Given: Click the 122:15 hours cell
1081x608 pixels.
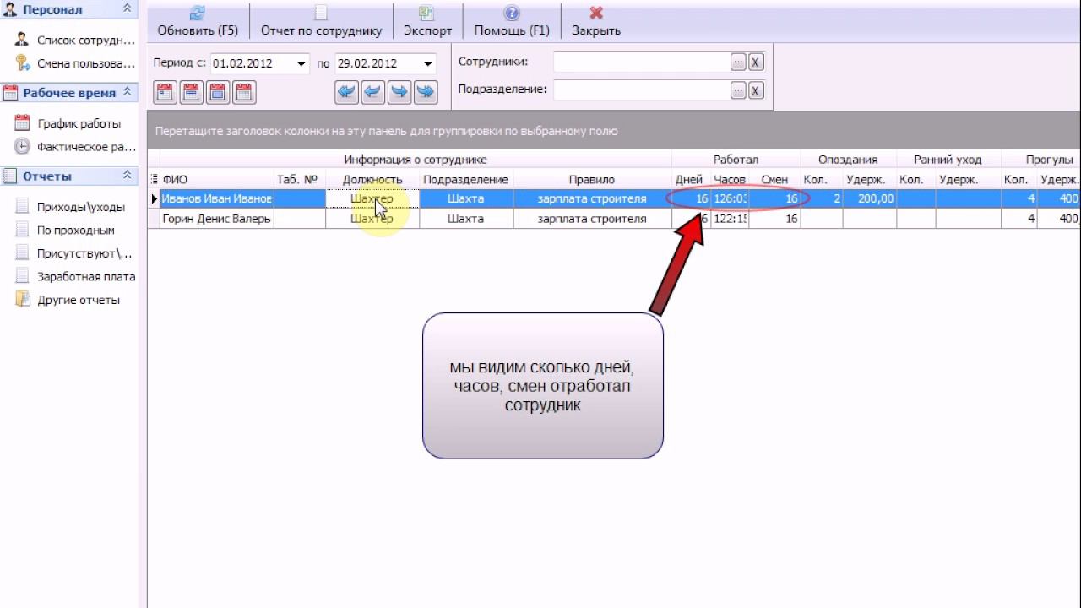Looking at the screenshot, I should click(730, 219).
